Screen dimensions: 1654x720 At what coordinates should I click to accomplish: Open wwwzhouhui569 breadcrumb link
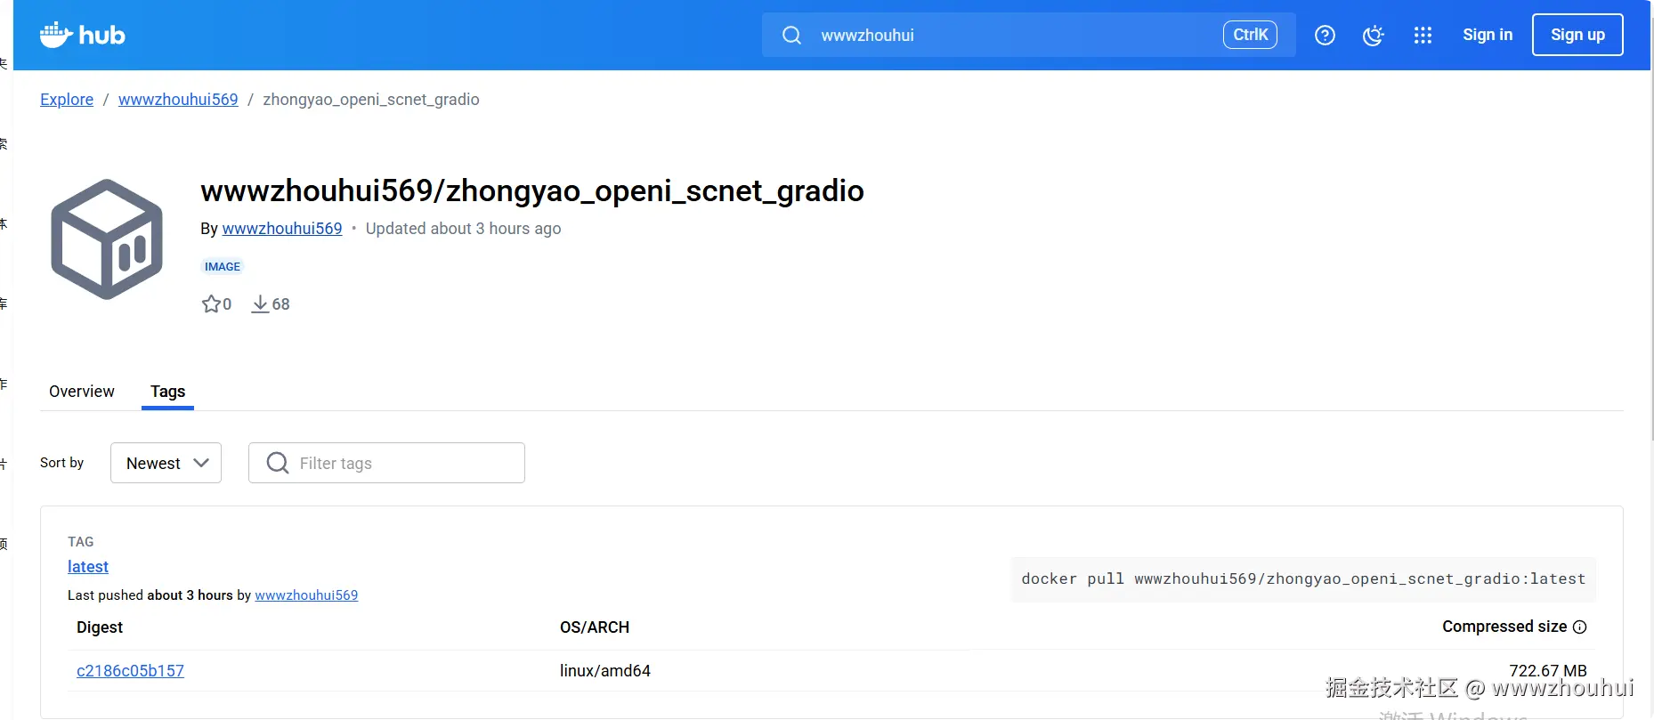(178, 100)
